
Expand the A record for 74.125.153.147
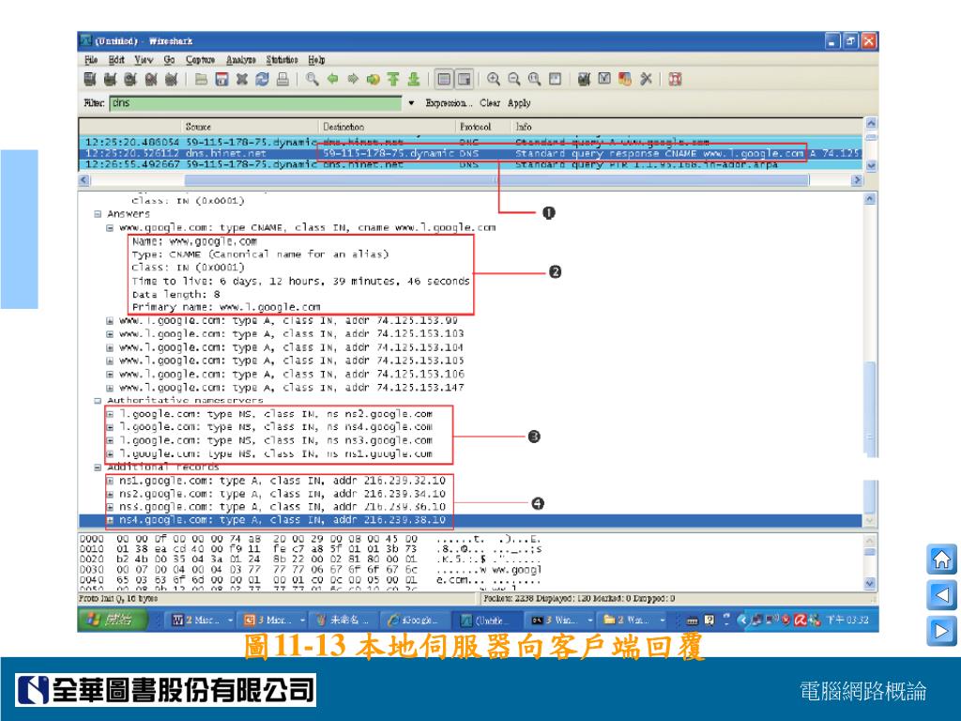click(110, 388)
